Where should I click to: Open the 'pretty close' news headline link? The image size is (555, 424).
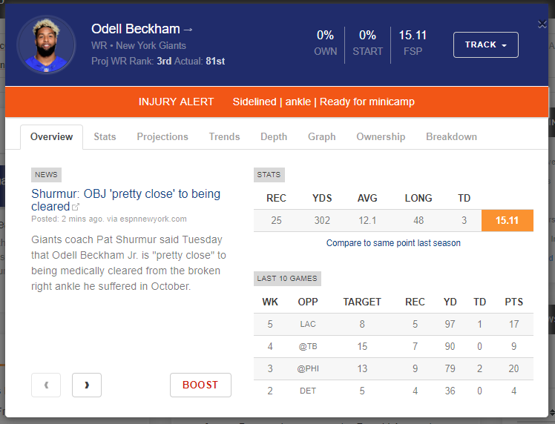pyautogui.click(x=125, y=194)
